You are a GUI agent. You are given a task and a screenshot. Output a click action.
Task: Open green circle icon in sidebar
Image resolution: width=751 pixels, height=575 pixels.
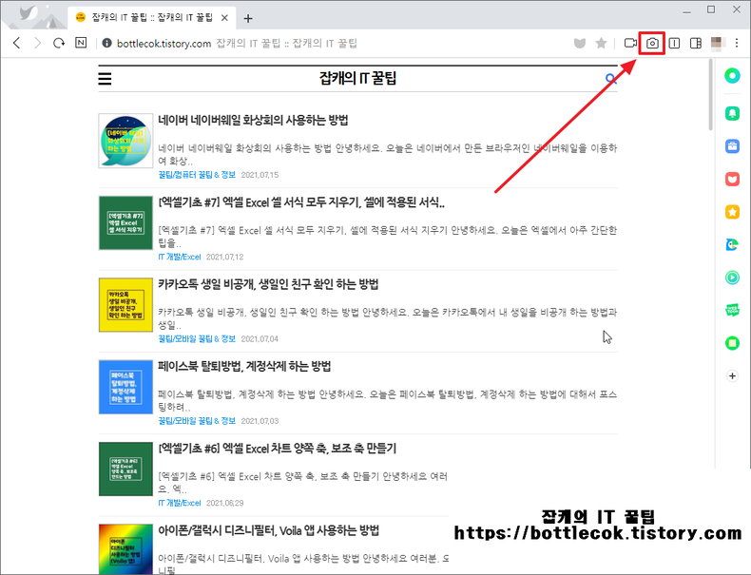tap(732, 76)
